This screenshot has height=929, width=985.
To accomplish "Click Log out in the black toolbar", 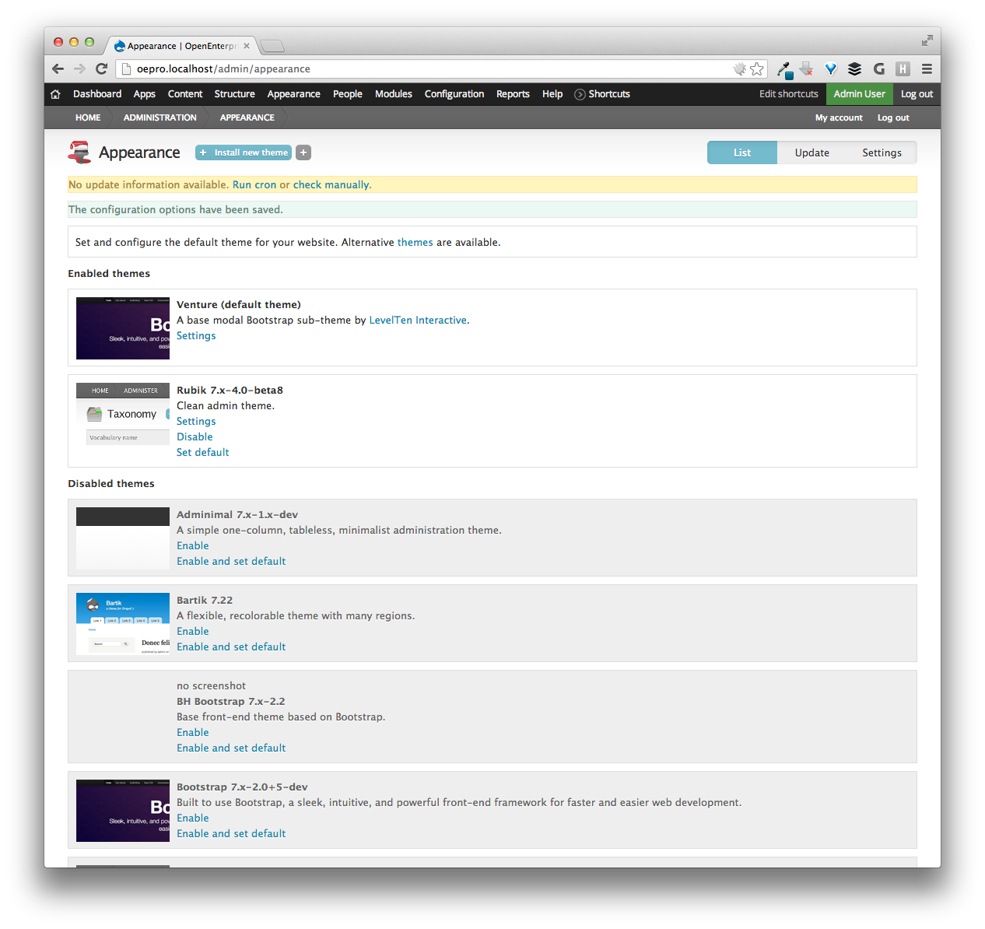I will 917,94.
